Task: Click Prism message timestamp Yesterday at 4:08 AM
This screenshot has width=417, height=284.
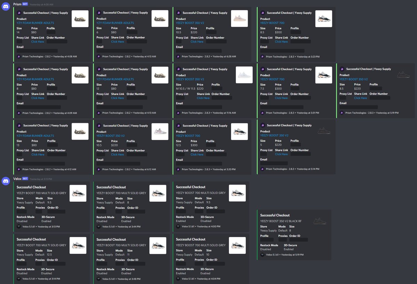Action: 41,5
